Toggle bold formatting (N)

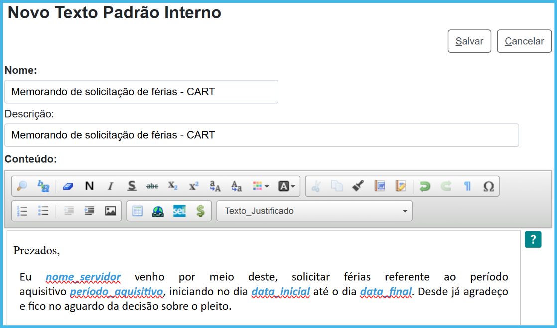(x=89, y=186)
